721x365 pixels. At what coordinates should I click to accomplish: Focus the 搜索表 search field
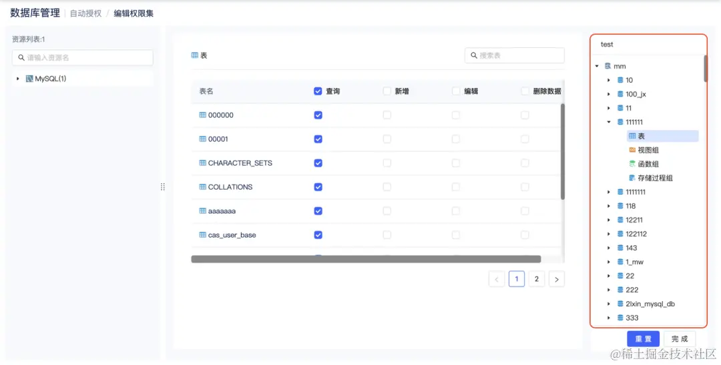pyautogui.click(x=515, y=55)
